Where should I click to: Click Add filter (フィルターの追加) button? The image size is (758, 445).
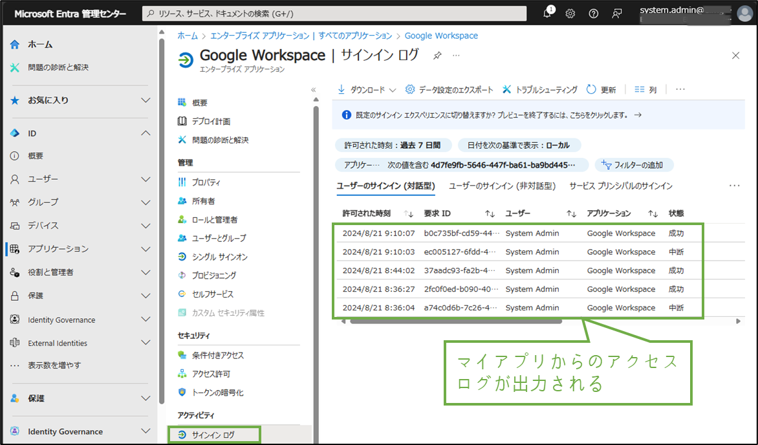tap(634, 165)
